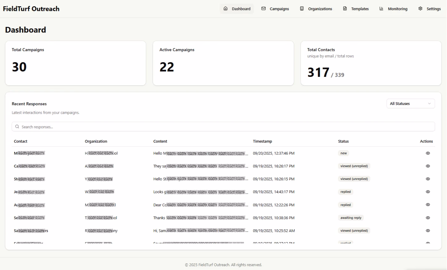This screenshot has height=270, width=447.
Task: View the response from 09/19/2025, 10:25:52 AM
Action: pyautogui.click(x=428, y=231)
